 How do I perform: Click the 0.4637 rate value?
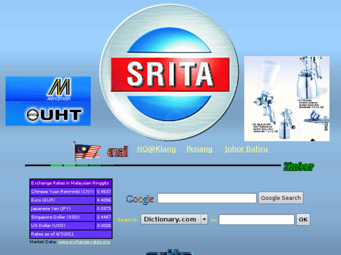point(104,192)
